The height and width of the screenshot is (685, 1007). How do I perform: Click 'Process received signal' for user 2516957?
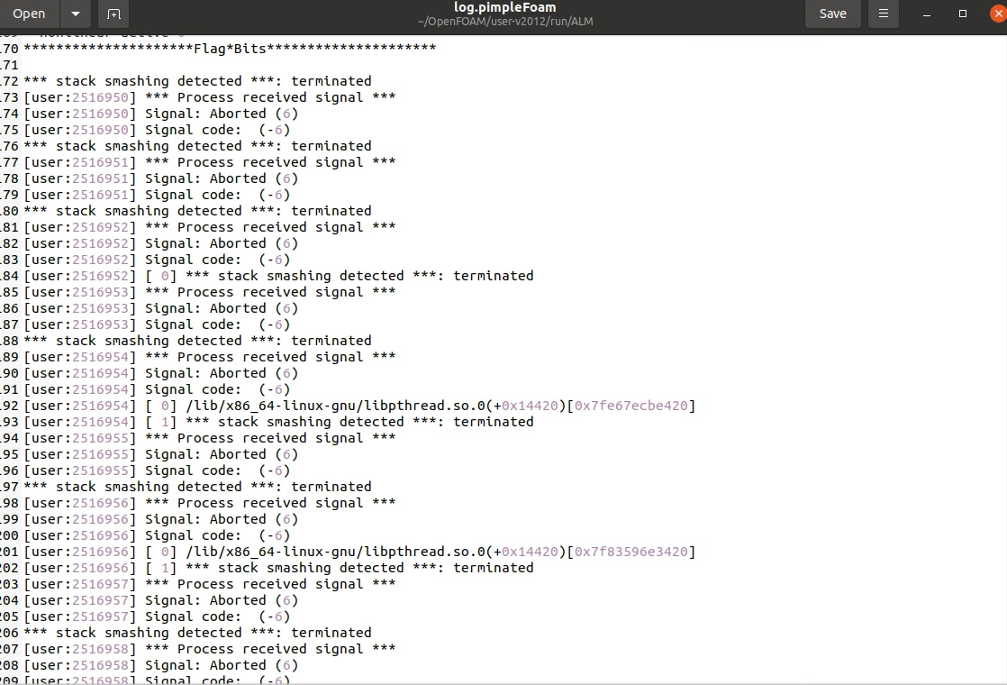[x=270, y=584]
